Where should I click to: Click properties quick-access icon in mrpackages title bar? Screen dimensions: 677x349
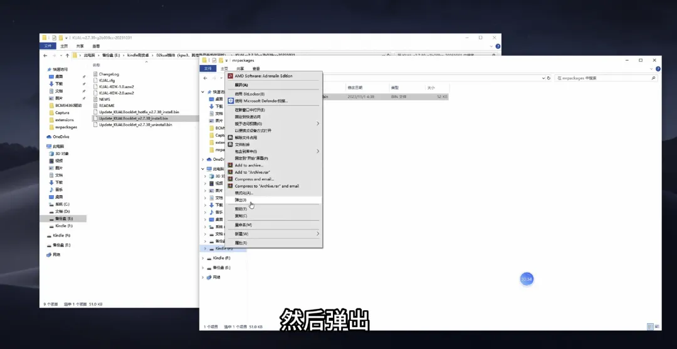tap(214, 60)
